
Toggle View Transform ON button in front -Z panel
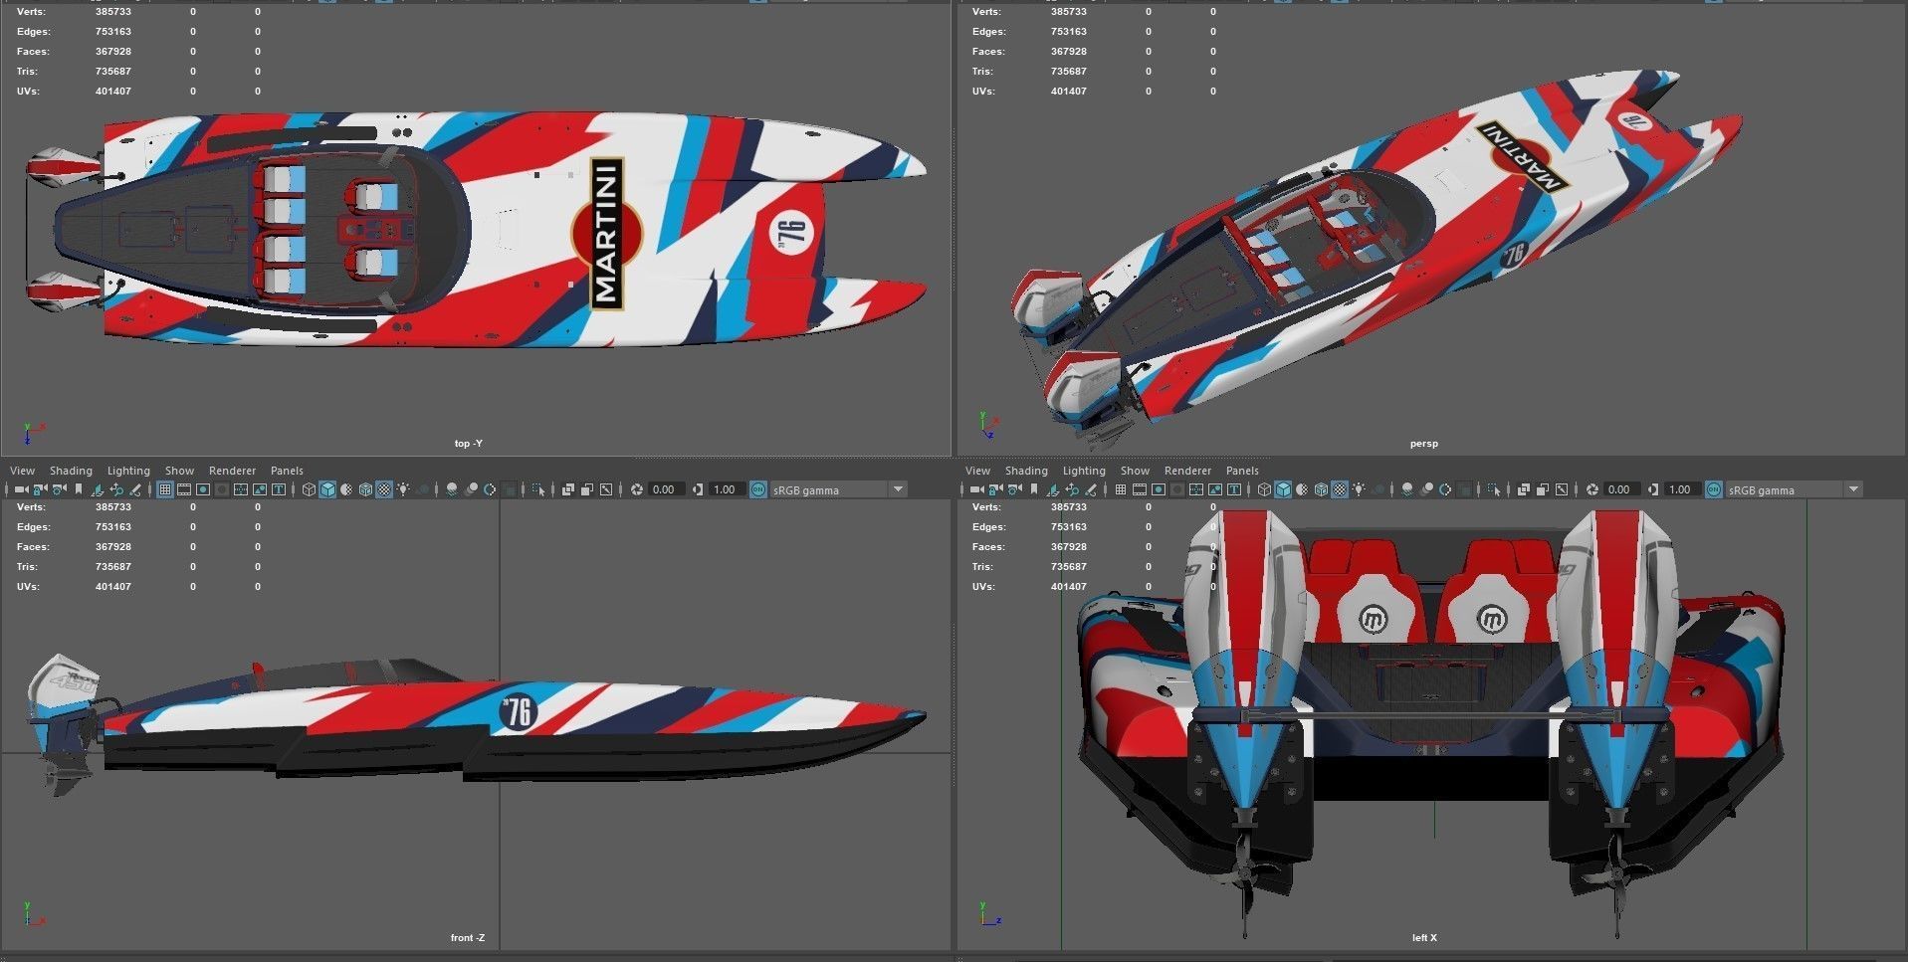pos(758,489)
